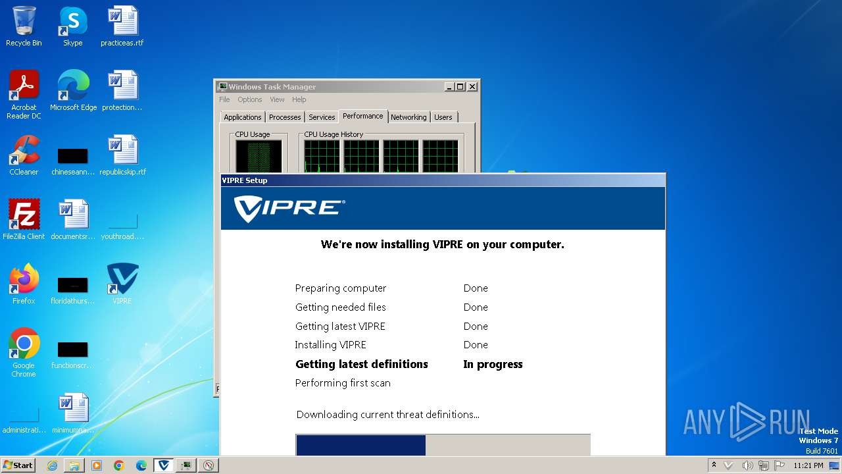
Task: Open Windows Explorer folder in taskbar
Action: tap(74, 465)
